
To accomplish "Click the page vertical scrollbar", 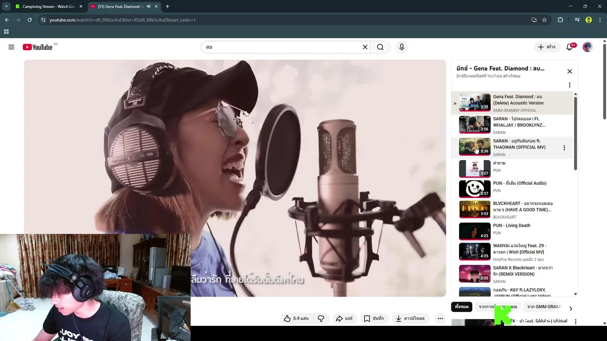I will coord(604,81).
